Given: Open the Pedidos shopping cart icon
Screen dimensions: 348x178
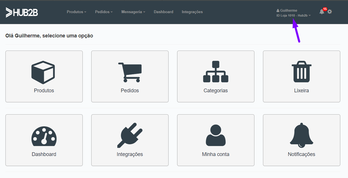Looking at the screenshot, I should pyautogui.click(x=130, y=72).
